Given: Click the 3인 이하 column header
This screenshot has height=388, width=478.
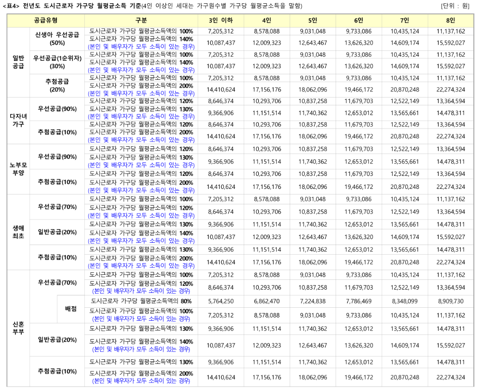Looking at the screenshot, I should [x=220, y=20].
